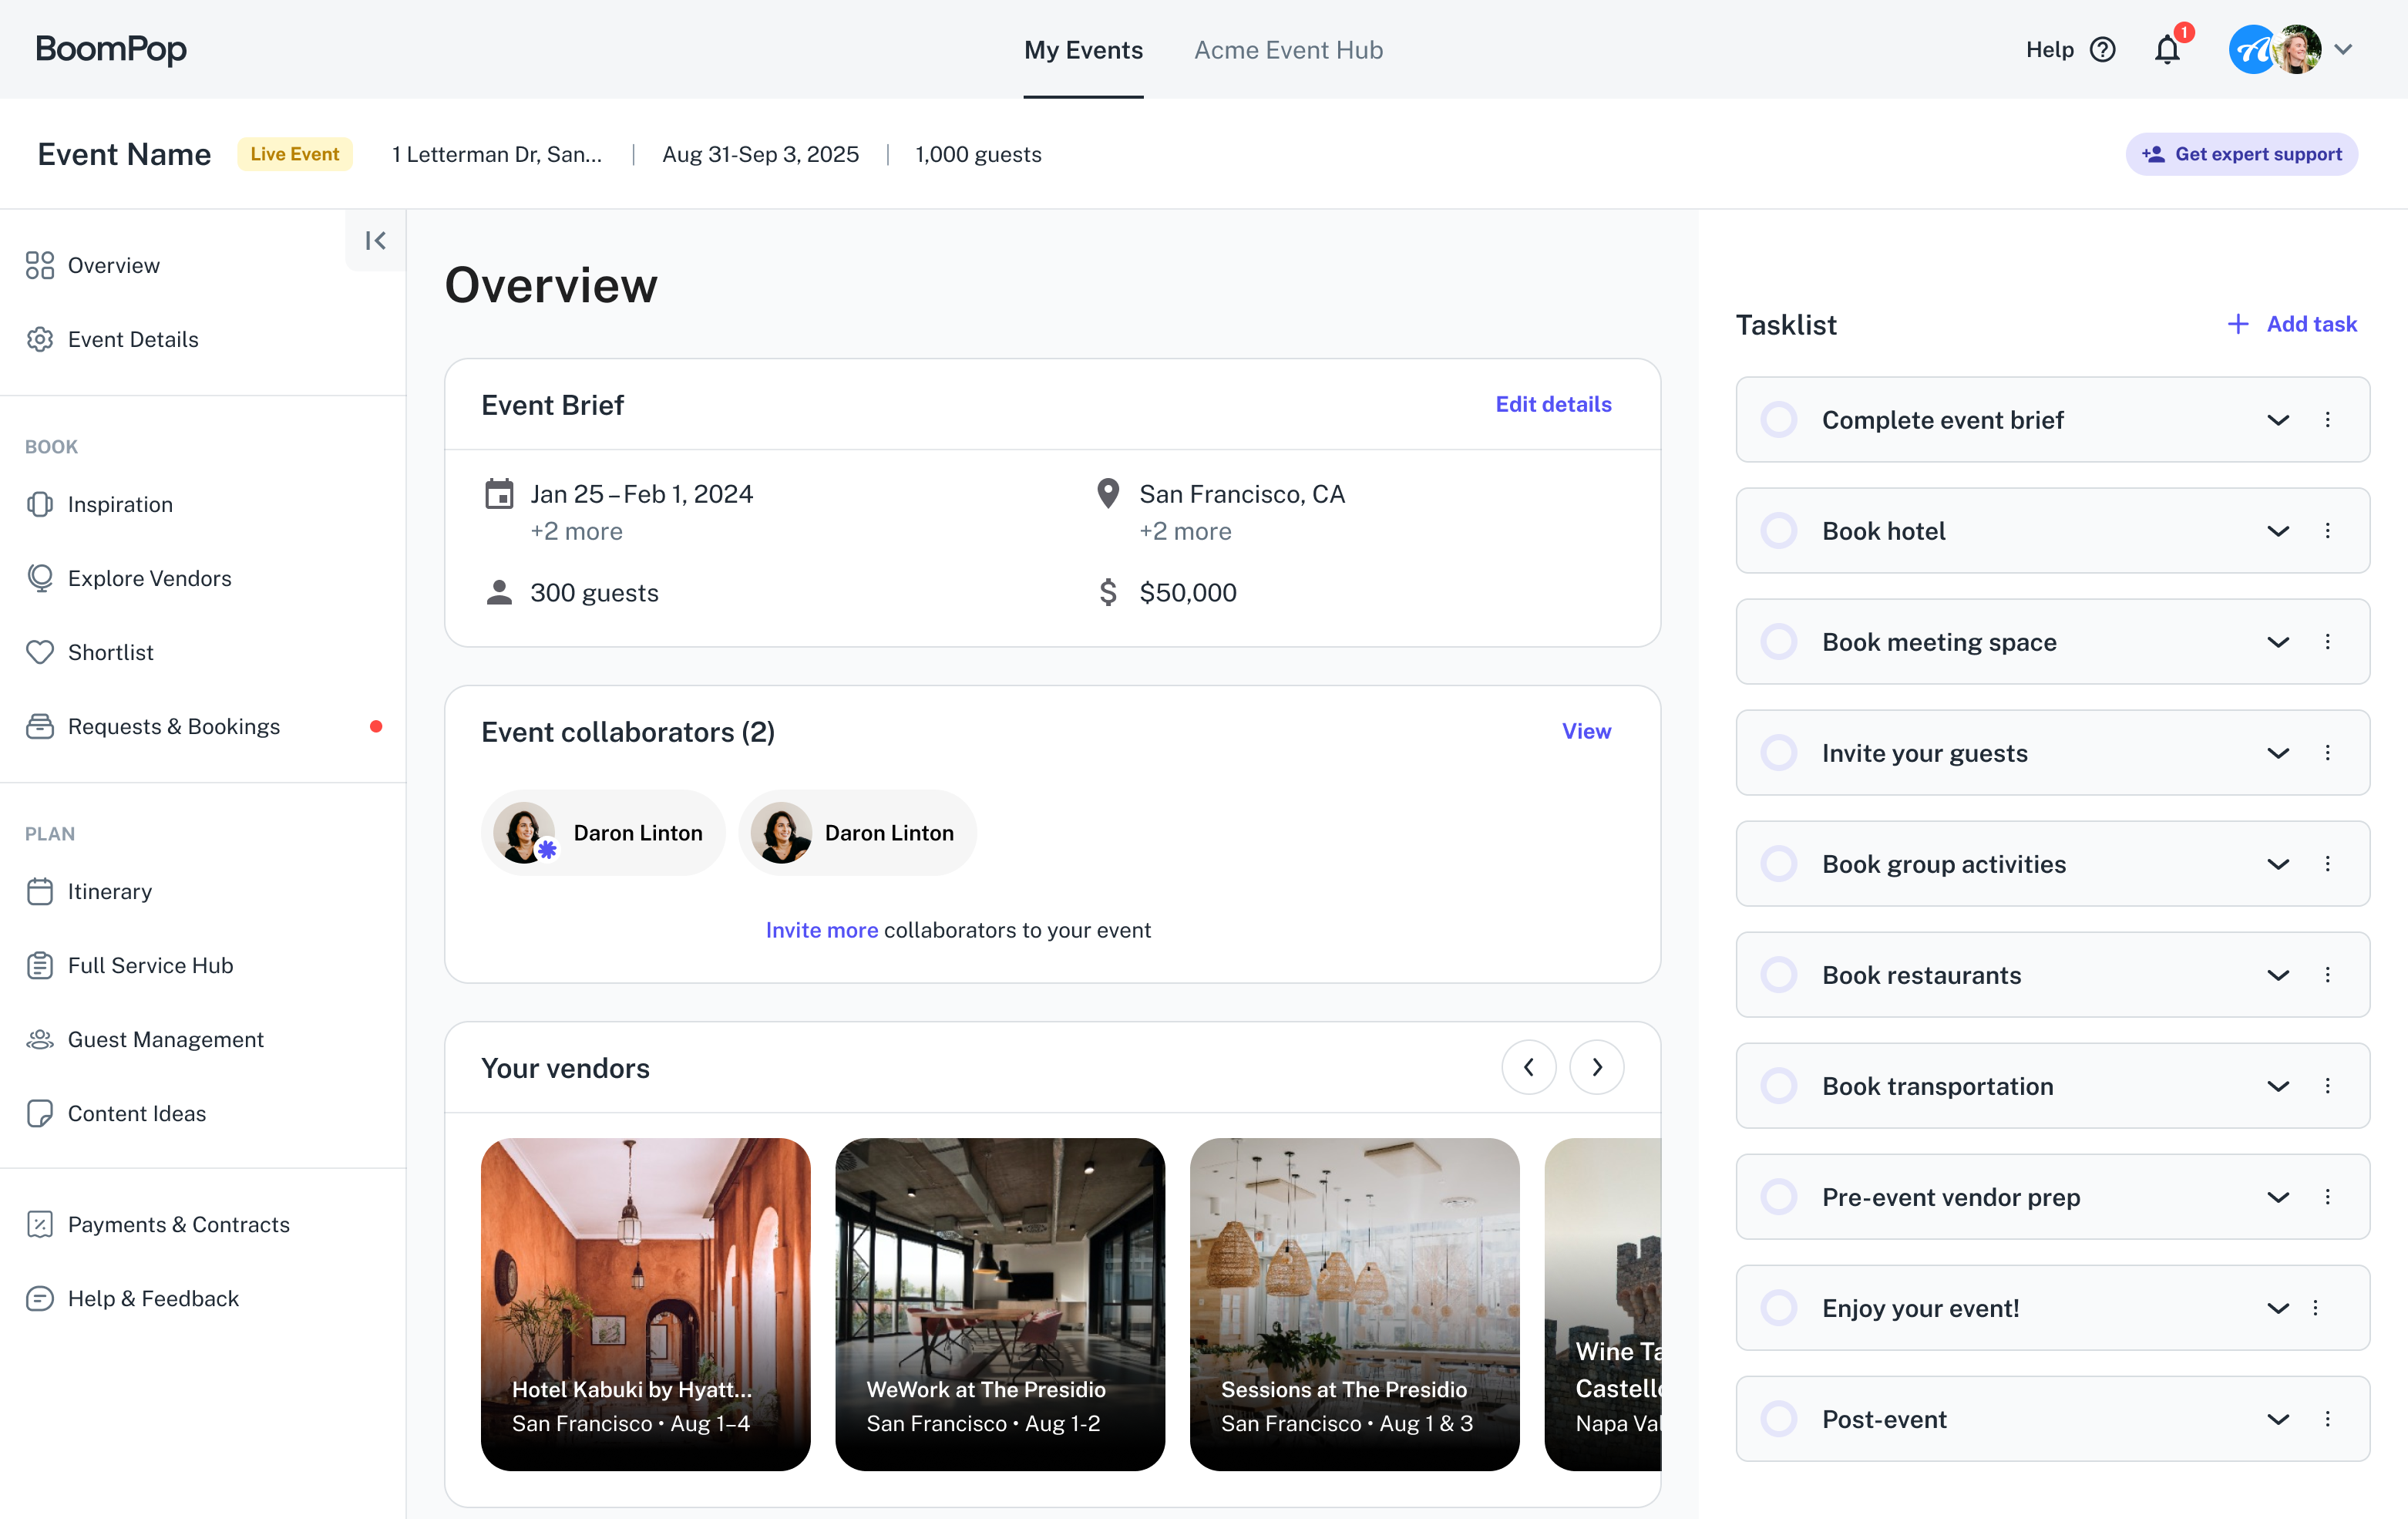Expand the Pre-event vendor prep task
This screenshot has height=1519, width=2408.
point(2277,1197)
